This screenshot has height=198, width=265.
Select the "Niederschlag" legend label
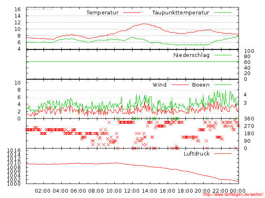point(191,55)
